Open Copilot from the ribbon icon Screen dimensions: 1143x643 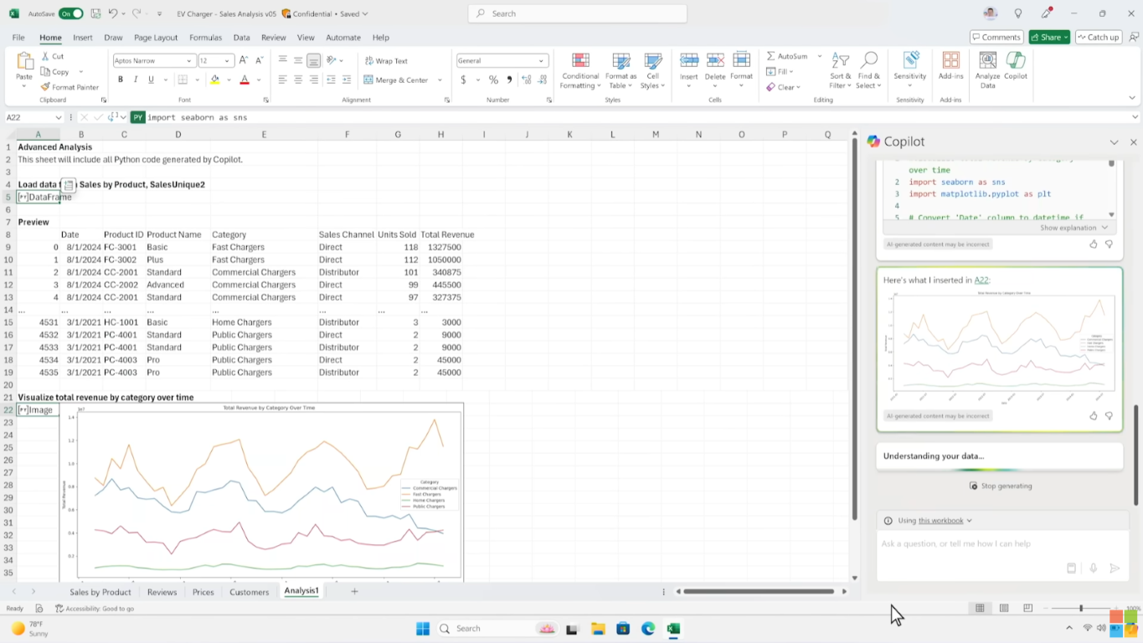pos(1015,67)
